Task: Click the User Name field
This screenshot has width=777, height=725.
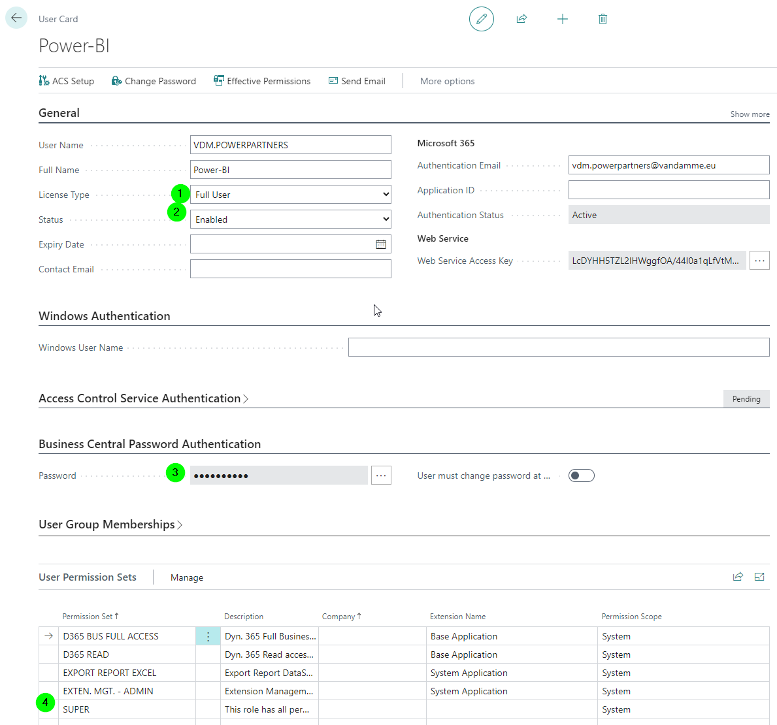Action: (290, 144)
